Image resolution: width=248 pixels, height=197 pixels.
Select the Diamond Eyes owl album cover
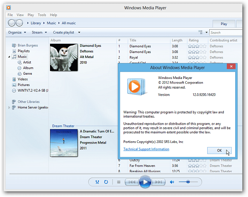click(64, 57)
